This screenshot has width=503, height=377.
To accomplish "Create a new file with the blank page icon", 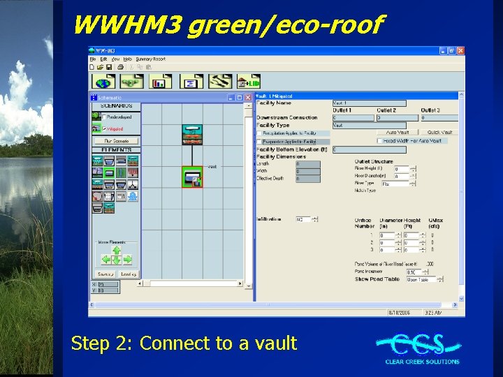I will pyautogui.click(x=92, y=67).
